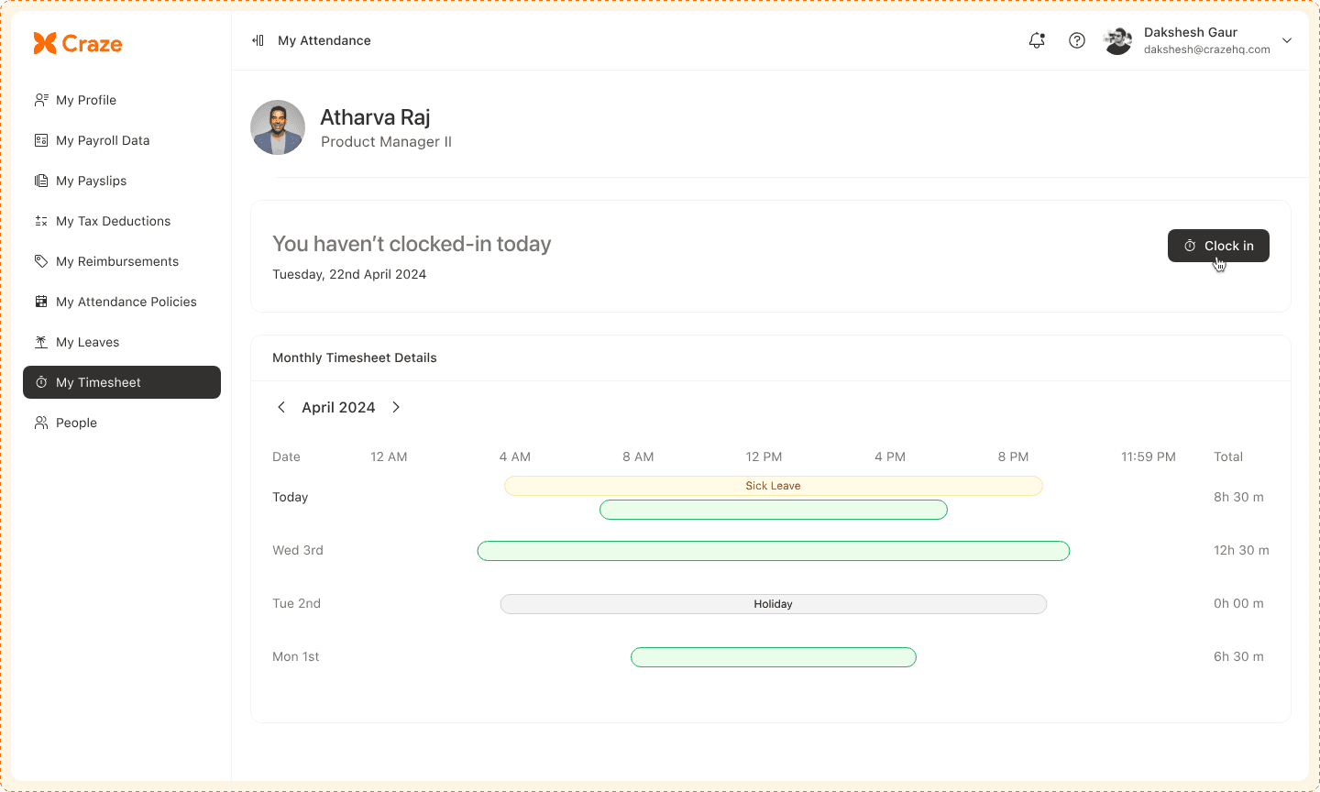Click the 6h 30 m total value
Viewport: 1320px width, 792px height.
click(1238, 656)
